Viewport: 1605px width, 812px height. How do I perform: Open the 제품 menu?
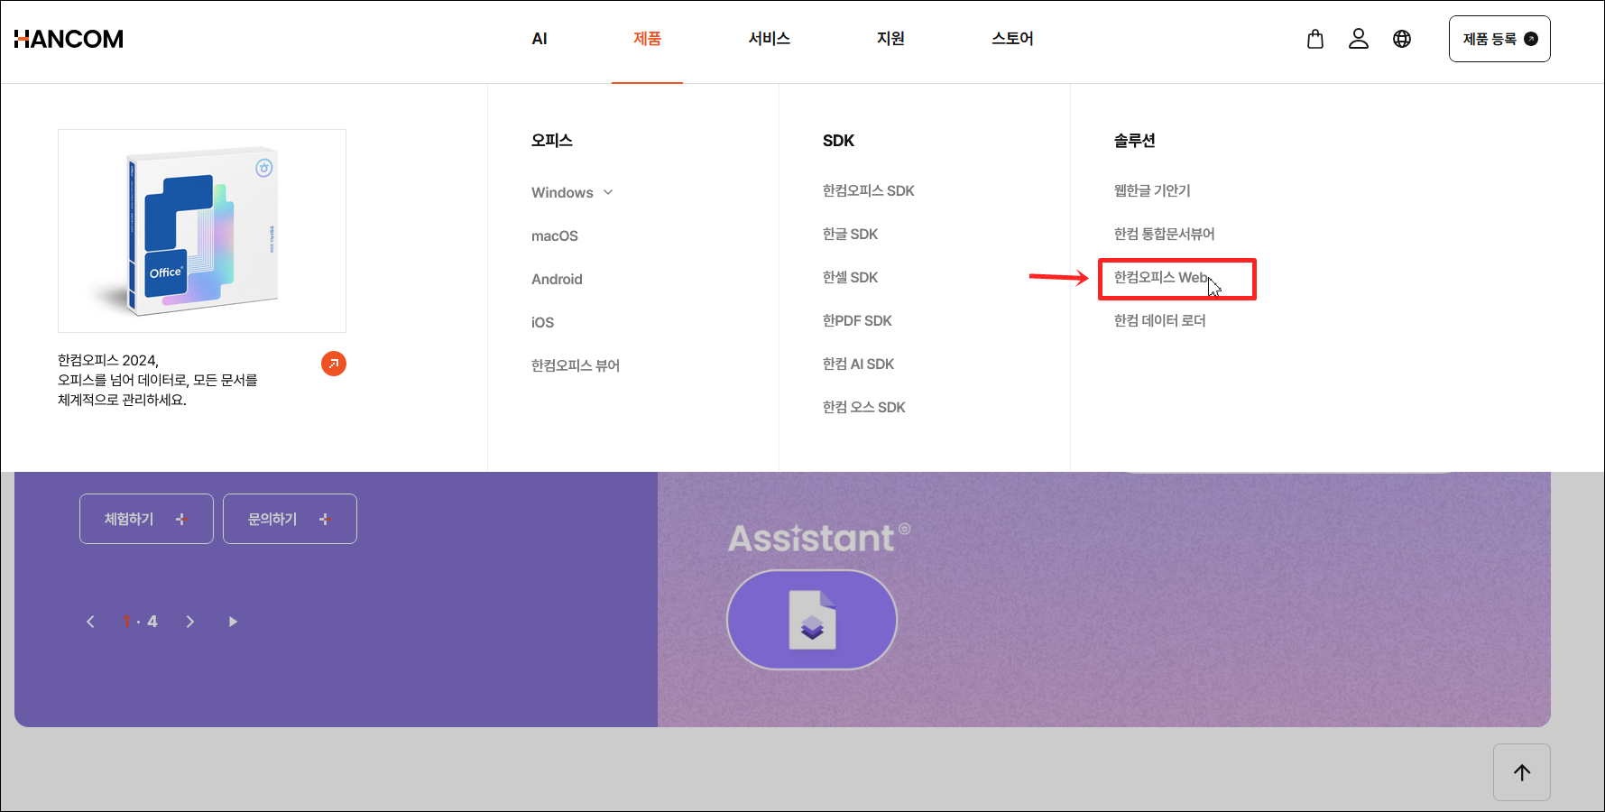coord(647,39)
